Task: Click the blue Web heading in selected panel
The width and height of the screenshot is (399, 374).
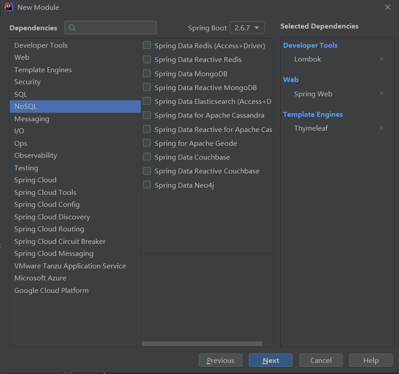Action: coord(291,80)
